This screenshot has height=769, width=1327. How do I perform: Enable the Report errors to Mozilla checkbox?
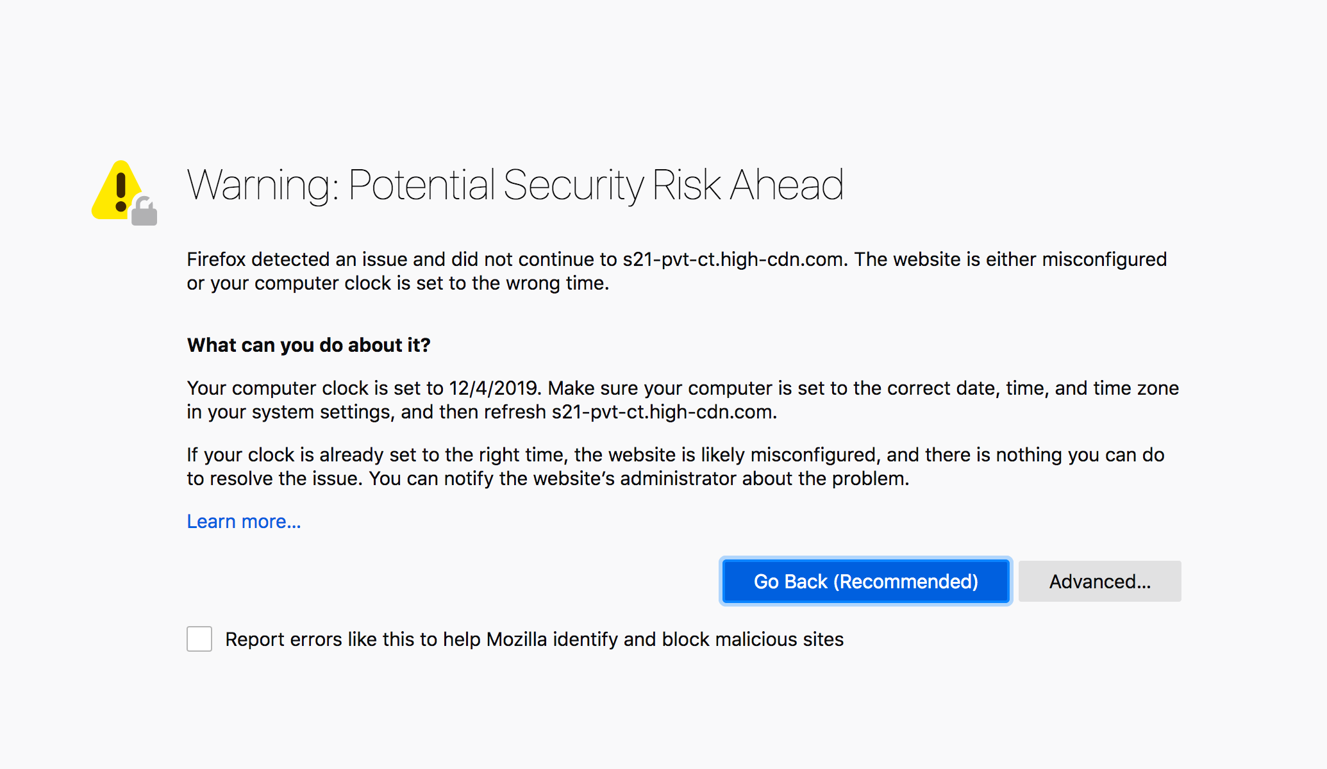coord(199,639)
